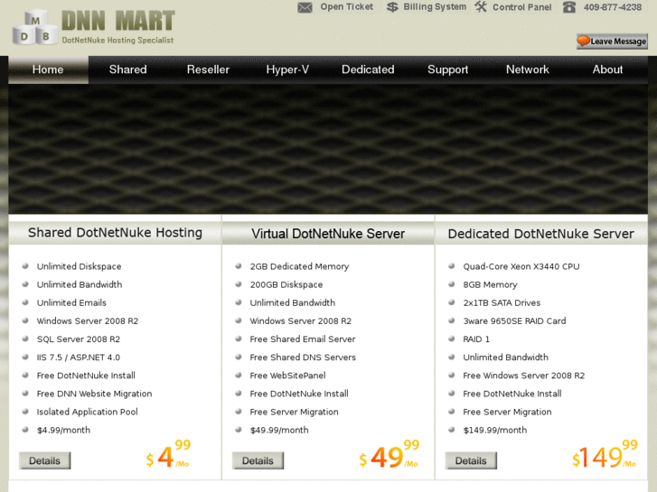Viewport: 657px width, 492px height.
Task: Open the Dedicated menu item
Action: pyautogui.click(x=368, y=70)
